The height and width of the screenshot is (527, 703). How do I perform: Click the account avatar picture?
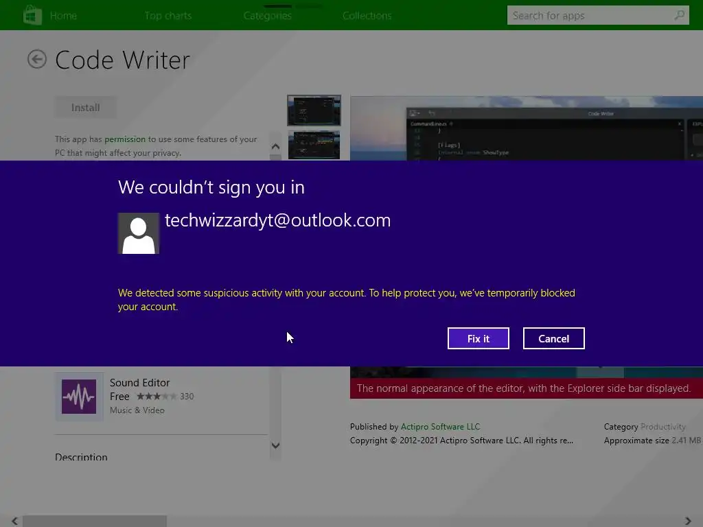139,233
